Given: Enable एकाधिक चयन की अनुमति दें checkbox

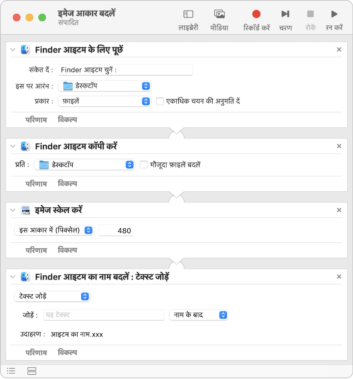Looking at the screenshot, I should pos(160,101).
